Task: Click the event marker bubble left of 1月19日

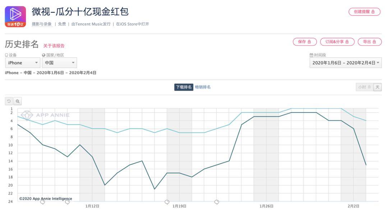Action: click(x=167, y=202)
